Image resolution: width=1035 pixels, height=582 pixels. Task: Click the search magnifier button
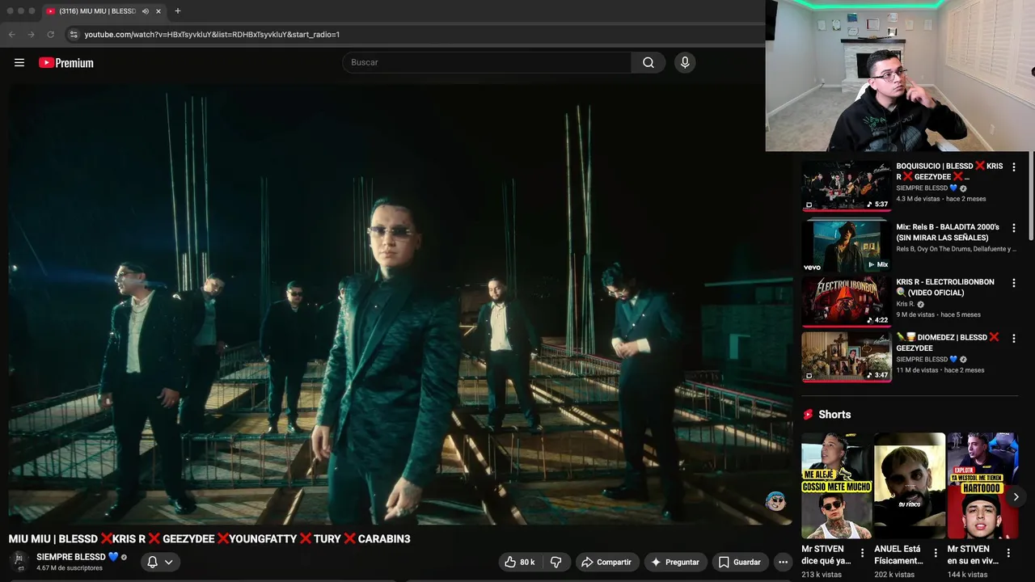pyautogui.click(x=648, y=62)
